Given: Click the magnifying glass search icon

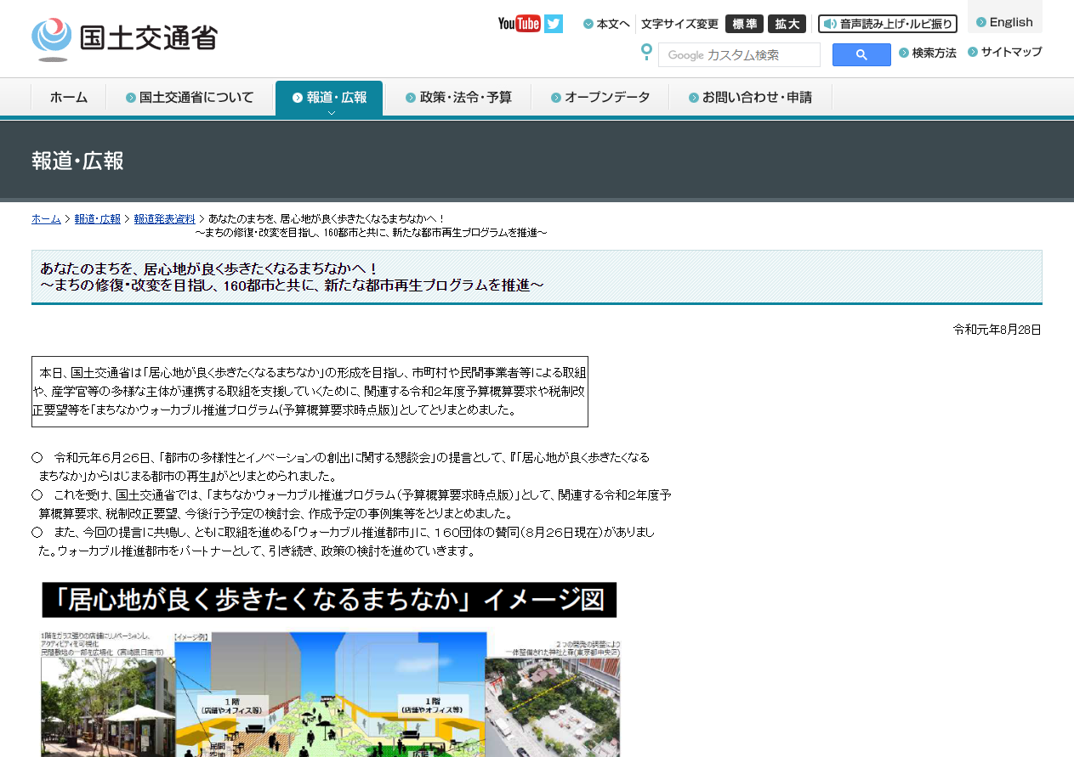Looking at the screenshot, I should 861,54.
